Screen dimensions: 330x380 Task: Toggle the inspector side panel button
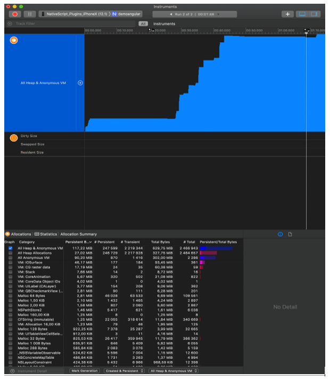[x=314, y=14]
